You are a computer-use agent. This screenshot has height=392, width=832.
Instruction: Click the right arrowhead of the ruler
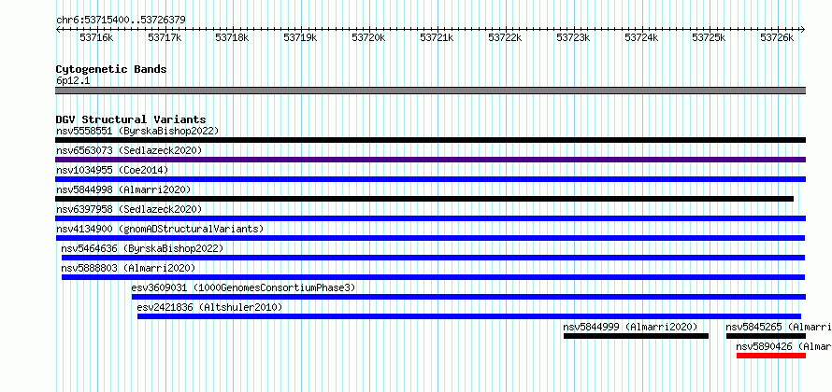(803, 29)
